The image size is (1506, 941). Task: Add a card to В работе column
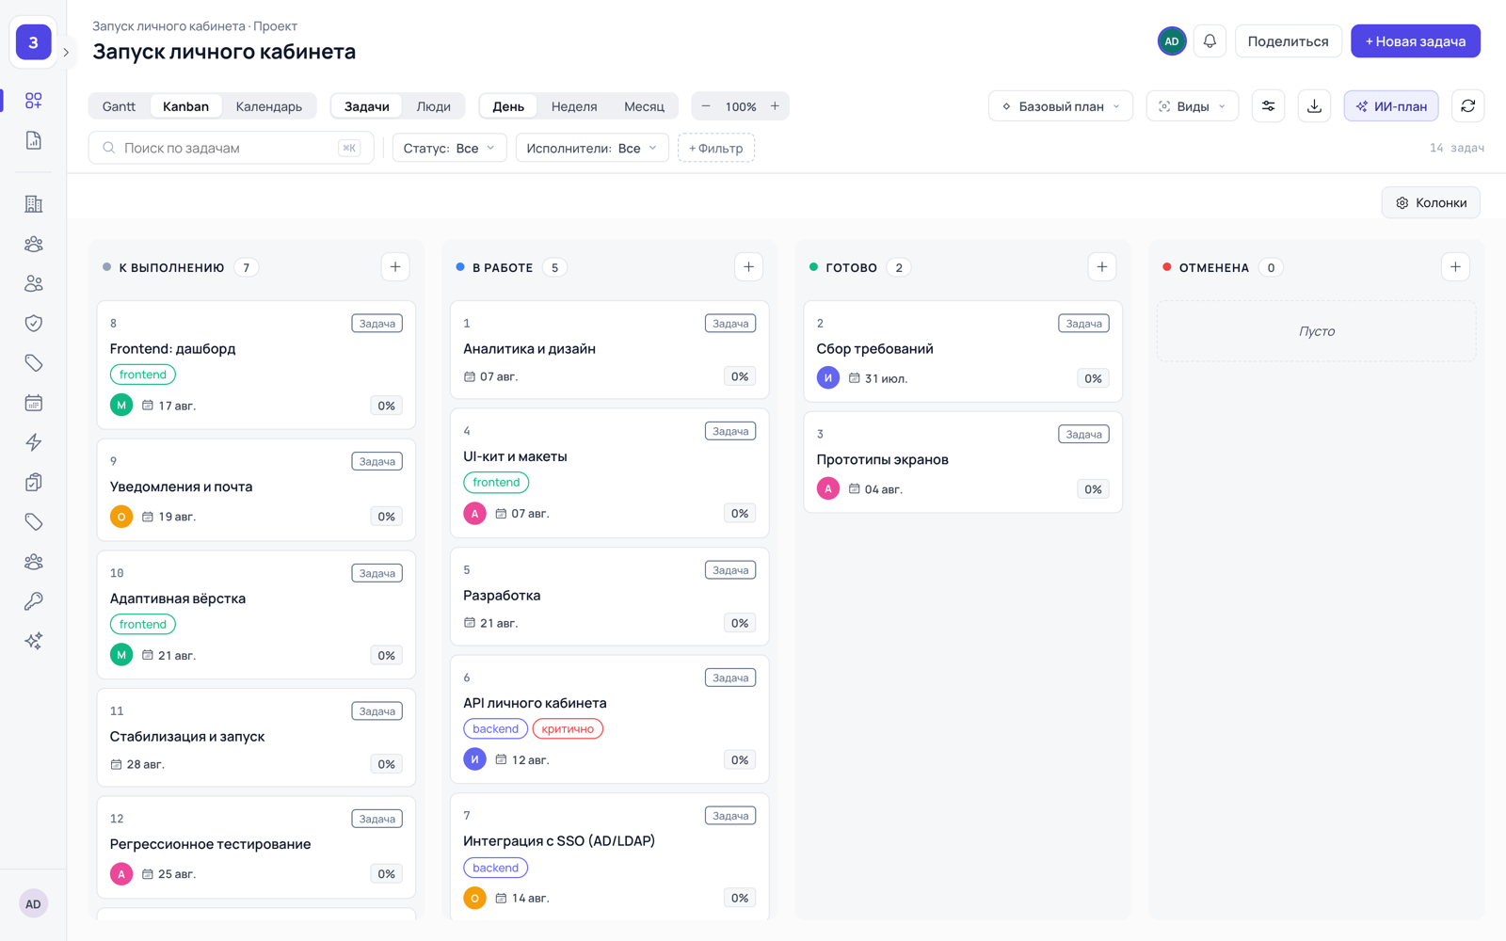(748, 267)
